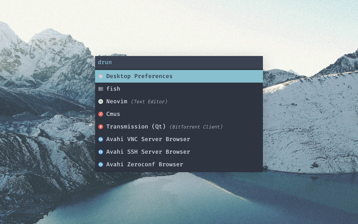Open Avahi VNC Server Browser
The image size is (358, 224).
179,139
